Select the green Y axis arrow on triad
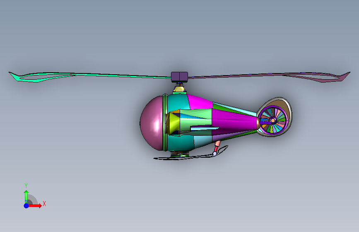This screenshot has width=359, height=232. coord(27,196)
